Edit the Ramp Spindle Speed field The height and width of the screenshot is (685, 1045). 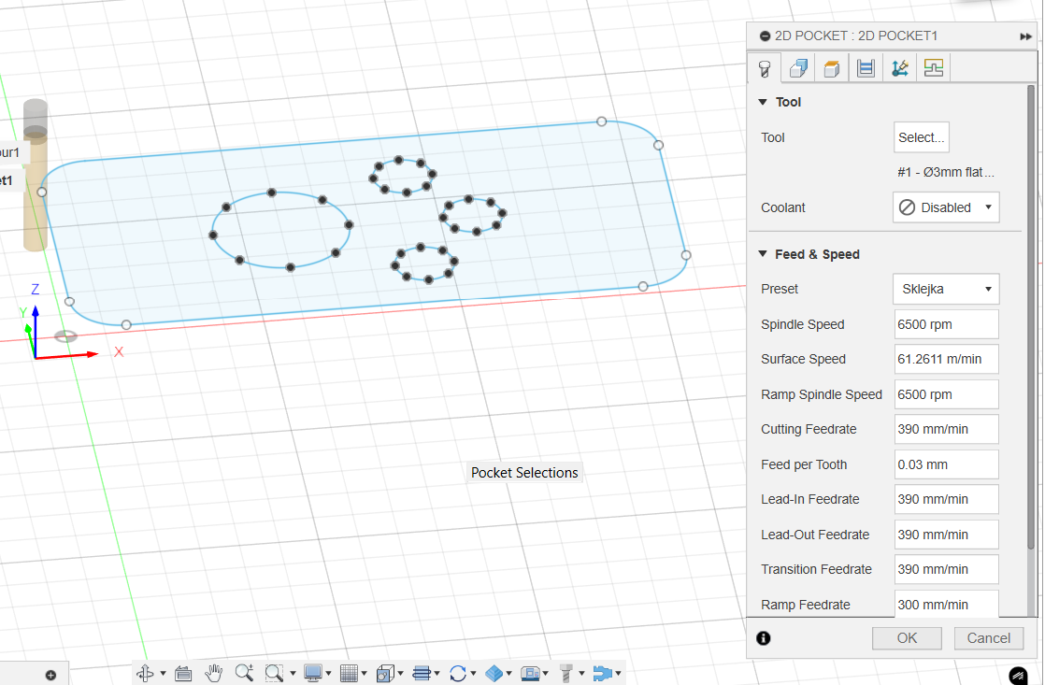click(946, 394)
